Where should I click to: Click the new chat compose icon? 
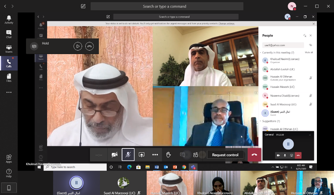[x=83, y=6]
